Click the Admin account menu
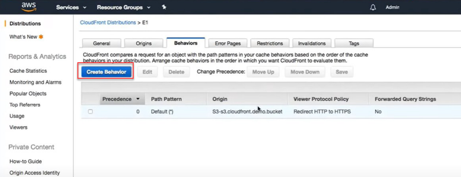The image size is (461, 177). tap(392, 7)
